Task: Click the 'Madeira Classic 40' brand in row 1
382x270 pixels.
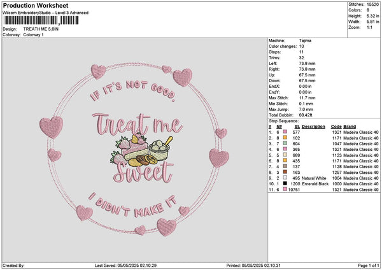Action: tap(361, 132)
